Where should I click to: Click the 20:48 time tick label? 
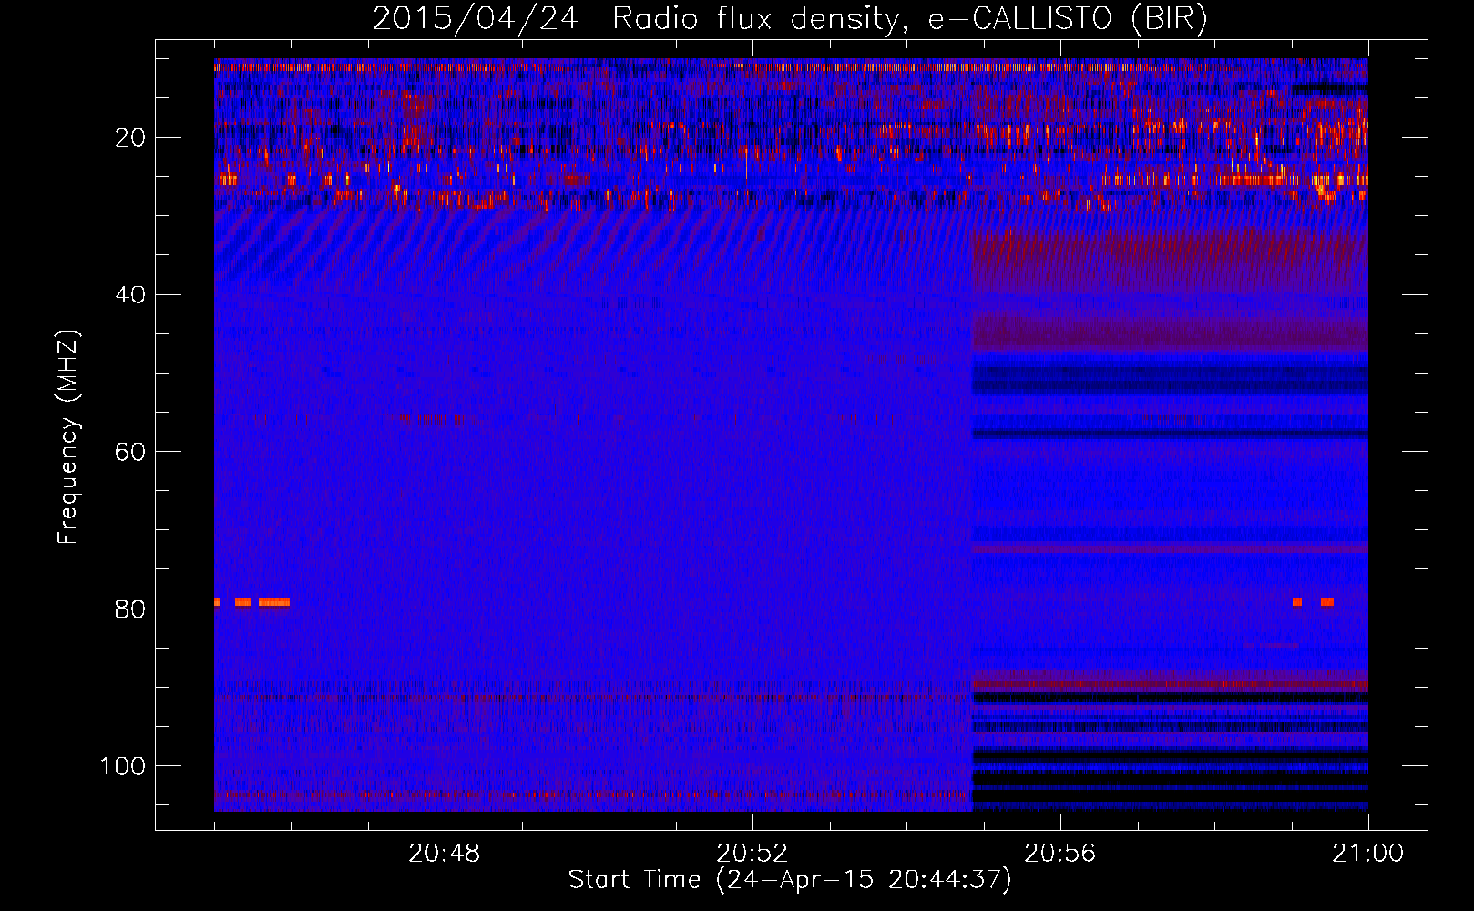click(x=444, y=854)
